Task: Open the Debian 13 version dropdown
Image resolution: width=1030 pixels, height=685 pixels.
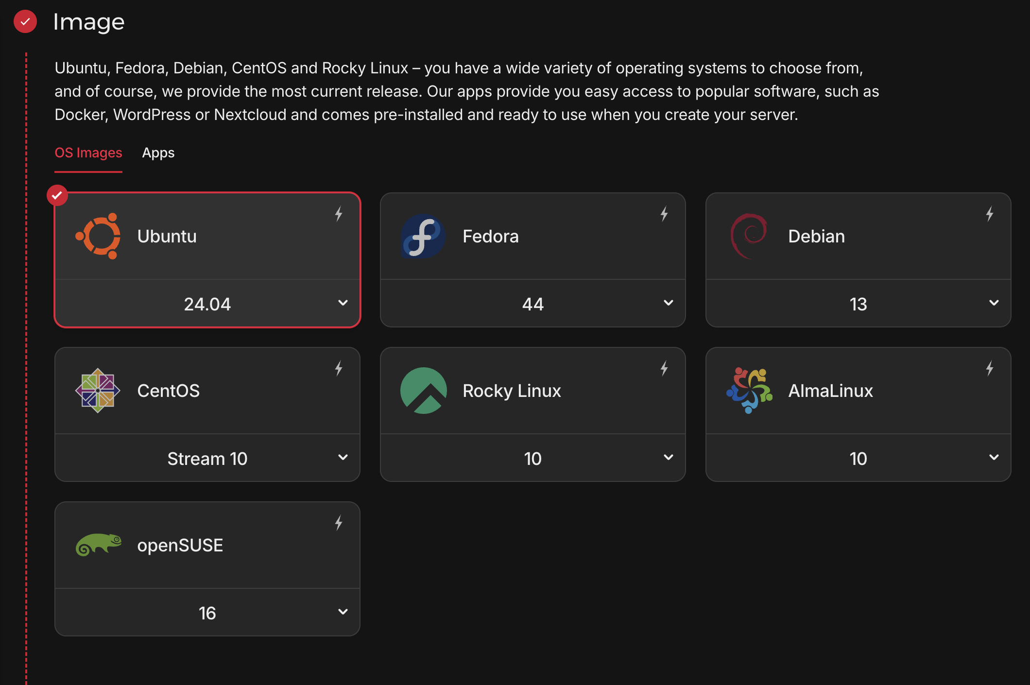Action: 858,304
